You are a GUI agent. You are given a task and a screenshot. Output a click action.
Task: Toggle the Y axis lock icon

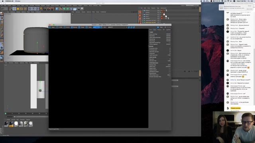pos(33,9)
